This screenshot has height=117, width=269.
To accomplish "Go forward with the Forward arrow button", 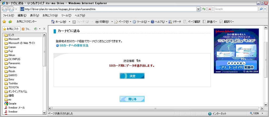I will tap(11, 9).
